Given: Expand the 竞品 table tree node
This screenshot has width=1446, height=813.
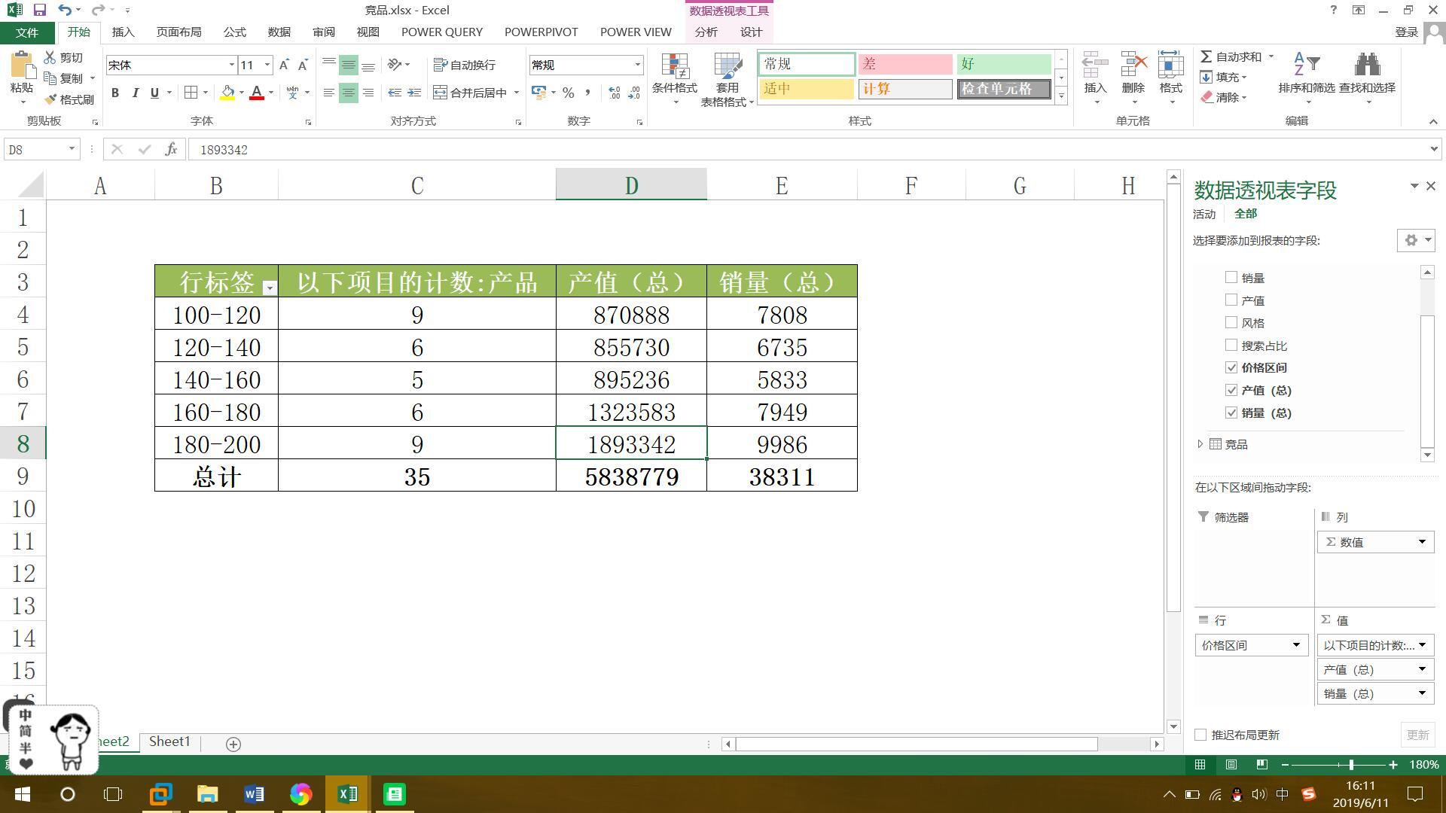Looking at the screenshot, I should click(x=1200, y=444).
